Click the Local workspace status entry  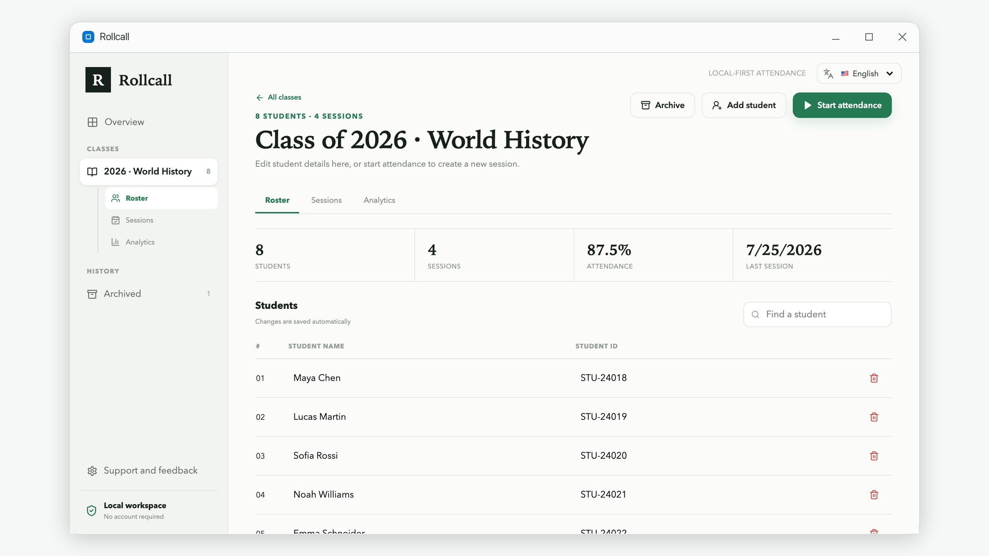149,510
